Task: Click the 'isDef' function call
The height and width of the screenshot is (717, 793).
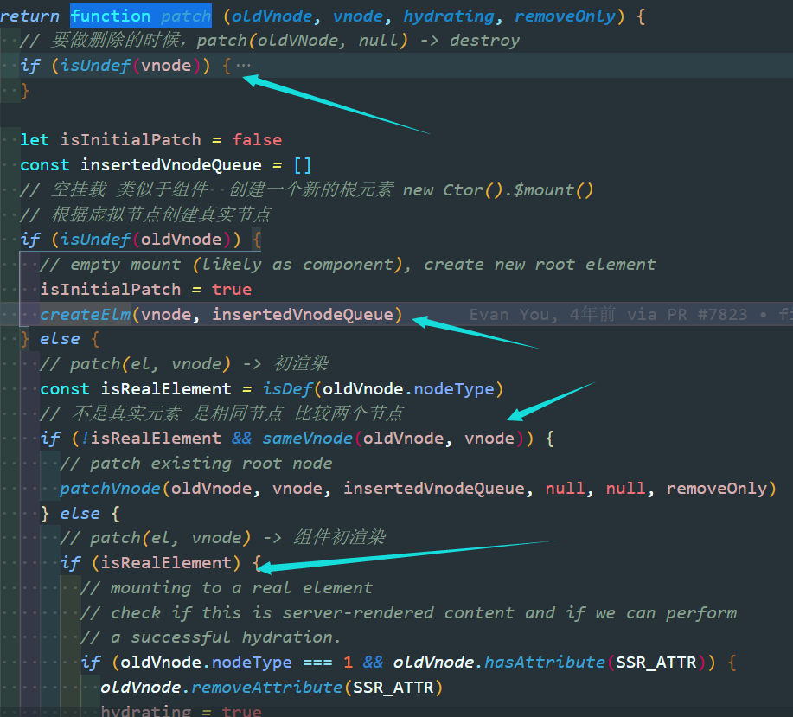Action: tap(287, 389)
